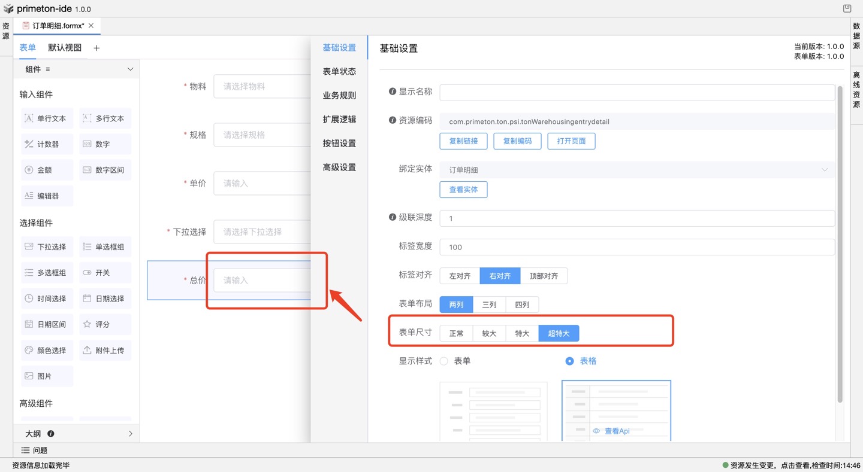Select the 单行文本 single-line text component
Screen dimensions: 863x472
[x=46, y=118]
